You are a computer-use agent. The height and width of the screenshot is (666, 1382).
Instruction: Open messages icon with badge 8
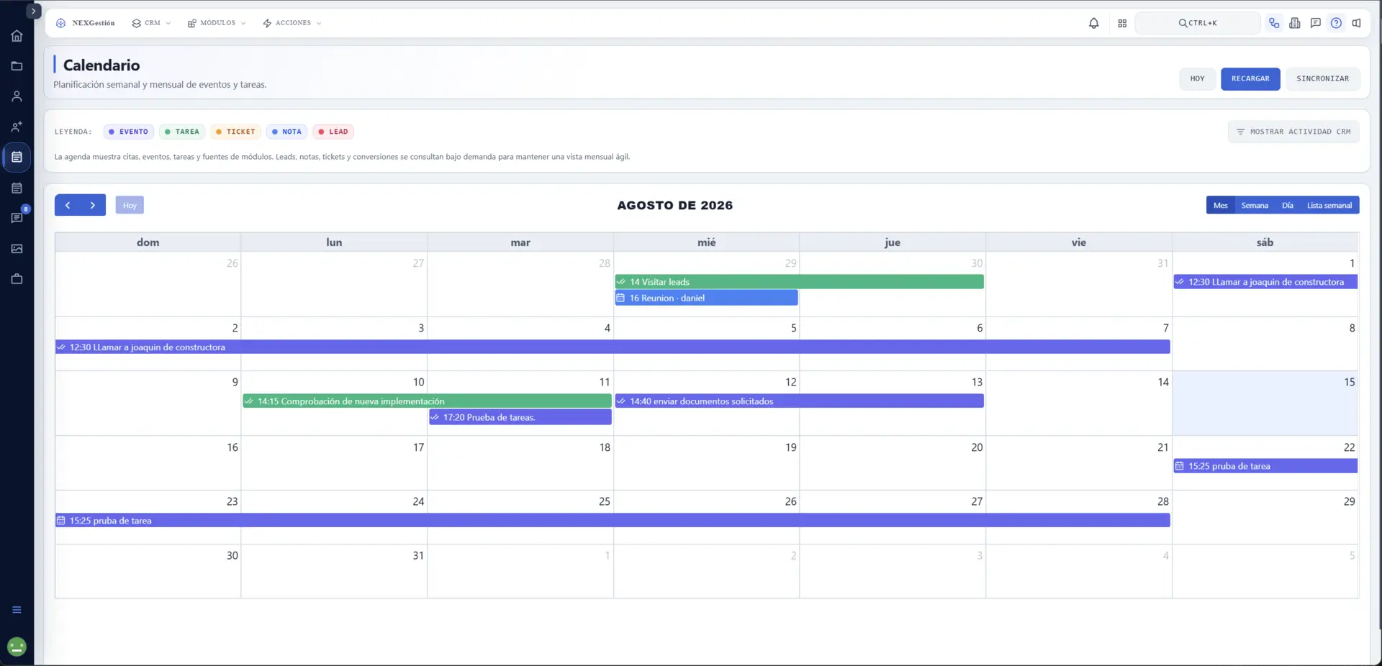click(x=17, y=218)
